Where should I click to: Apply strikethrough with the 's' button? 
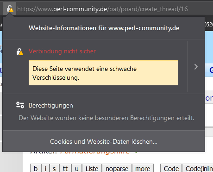pyautogui.click(x=54, y=168)
